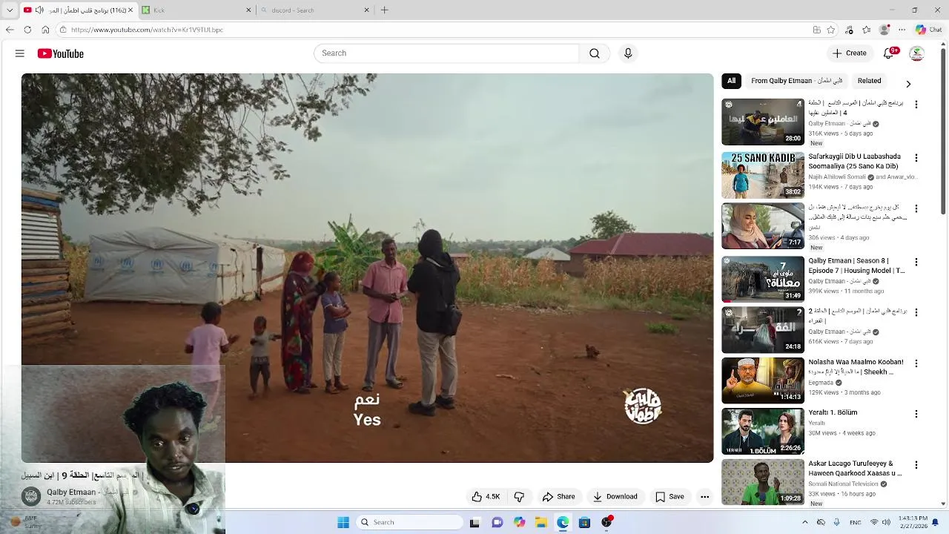This screenshot has height=534, width=949.
Task: Share this video
Action: coord(558,497)
